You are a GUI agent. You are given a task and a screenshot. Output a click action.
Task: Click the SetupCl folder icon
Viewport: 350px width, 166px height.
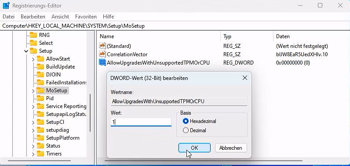pos(40,122)
